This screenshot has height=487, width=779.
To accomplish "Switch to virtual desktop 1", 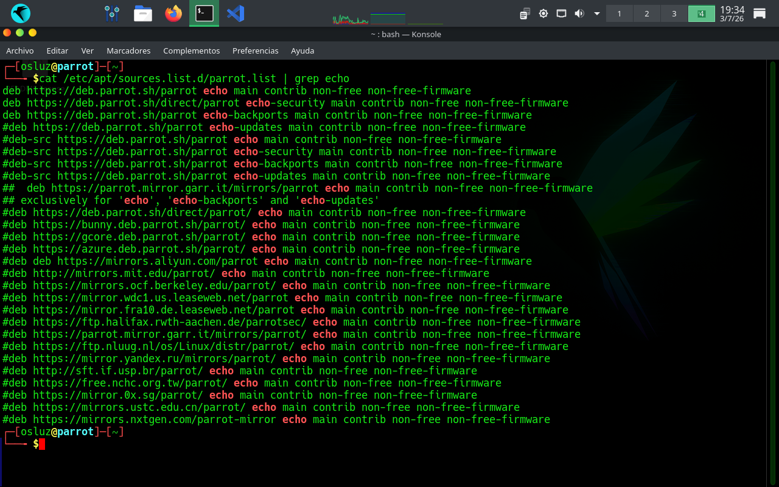I will (x=620, y=13).
